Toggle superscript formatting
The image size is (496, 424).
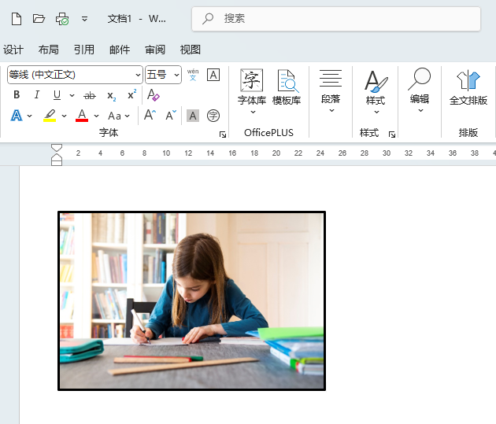tap(132, 94)
